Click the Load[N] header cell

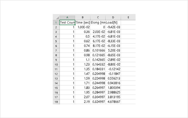(113, 22)
